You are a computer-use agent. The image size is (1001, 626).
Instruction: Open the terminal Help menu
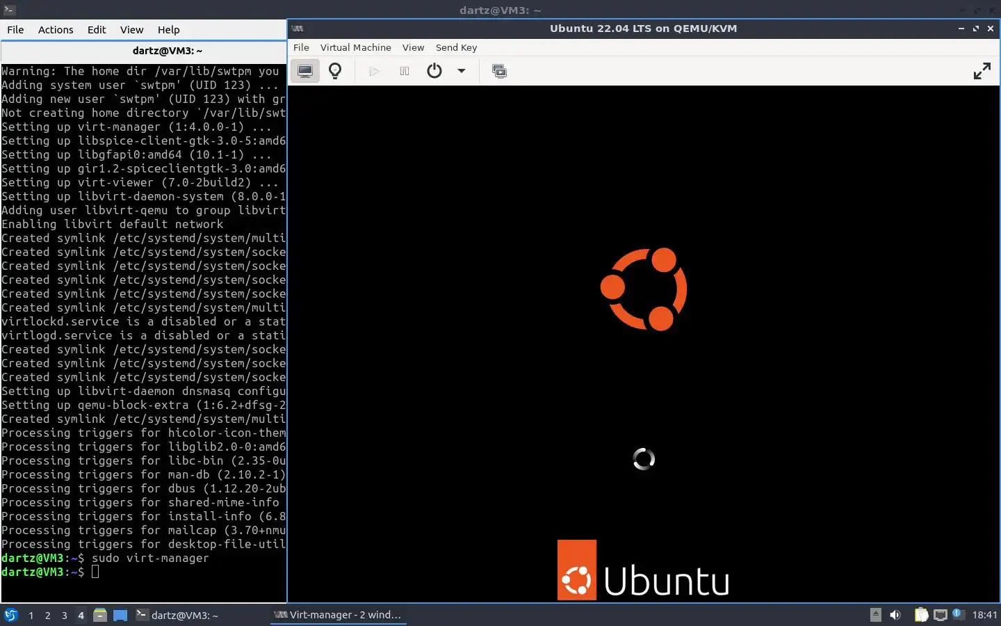coord(168,30)
